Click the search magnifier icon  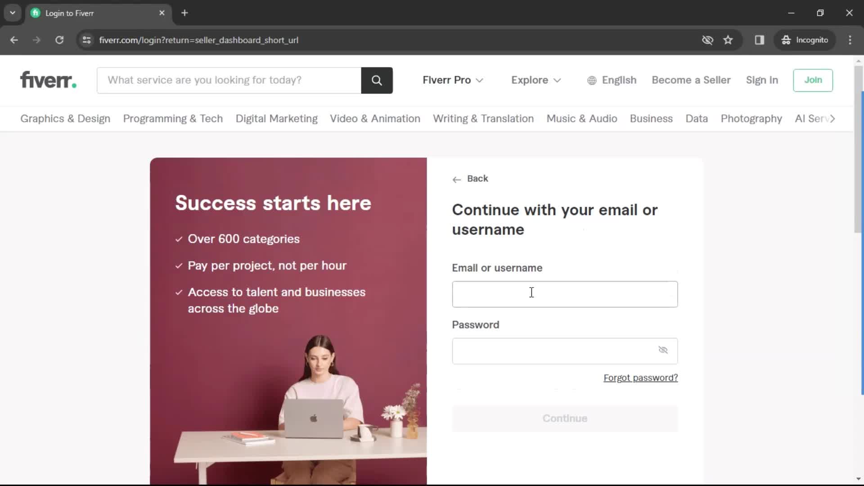[378, 80]
